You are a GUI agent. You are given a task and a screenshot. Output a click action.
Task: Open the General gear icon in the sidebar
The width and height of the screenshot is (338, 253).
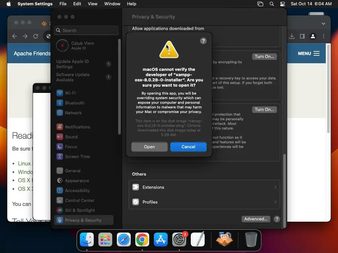60,171
